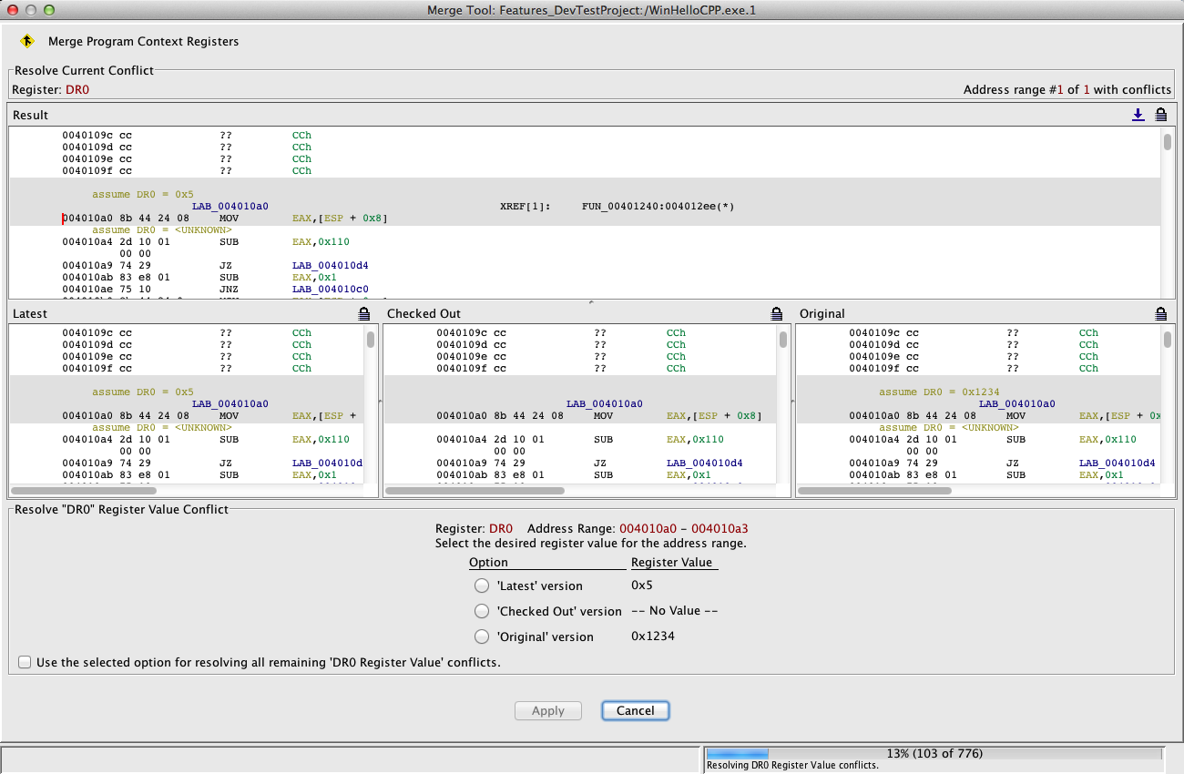The height and width of the screenshot is (774, 1184).
Task: Select the 'Latest' version radio button
Action: click(482, 586)
